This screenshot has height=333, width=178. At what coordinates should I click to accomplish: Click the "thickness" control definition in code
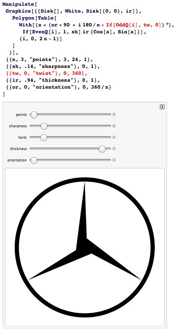click(52, 80)
